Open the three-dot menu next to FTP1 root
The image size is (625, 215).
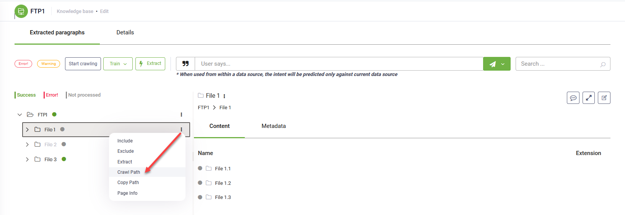(181, 115)
